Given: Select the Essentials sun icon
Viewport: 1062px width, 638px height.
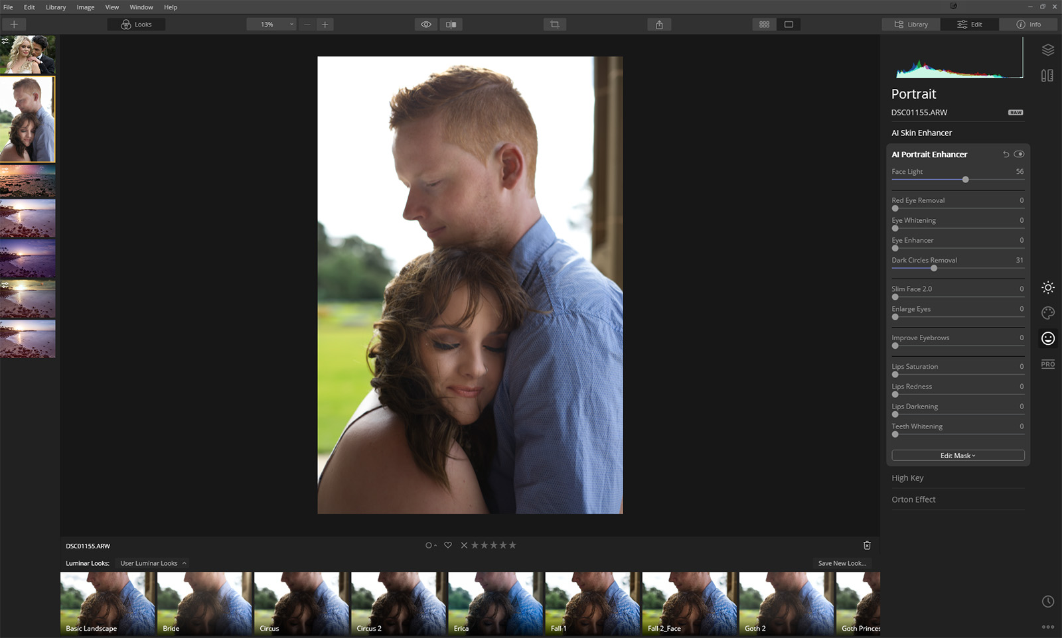Looking at the screenshot, I should click(1047, 288).
